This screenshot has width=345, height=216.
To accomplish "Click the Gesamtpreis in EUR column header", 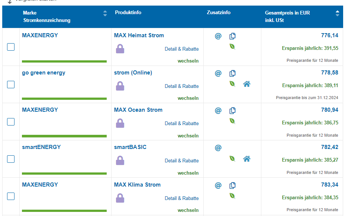I will pos(287,16).
